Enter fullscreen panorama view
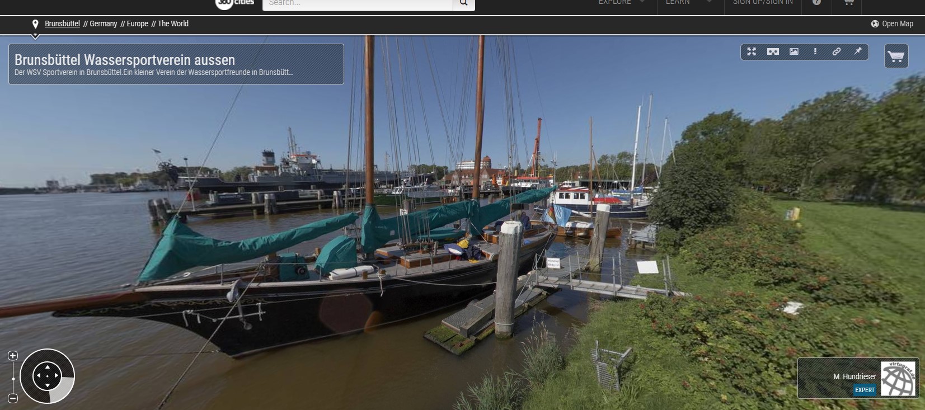 click(752, 51)
